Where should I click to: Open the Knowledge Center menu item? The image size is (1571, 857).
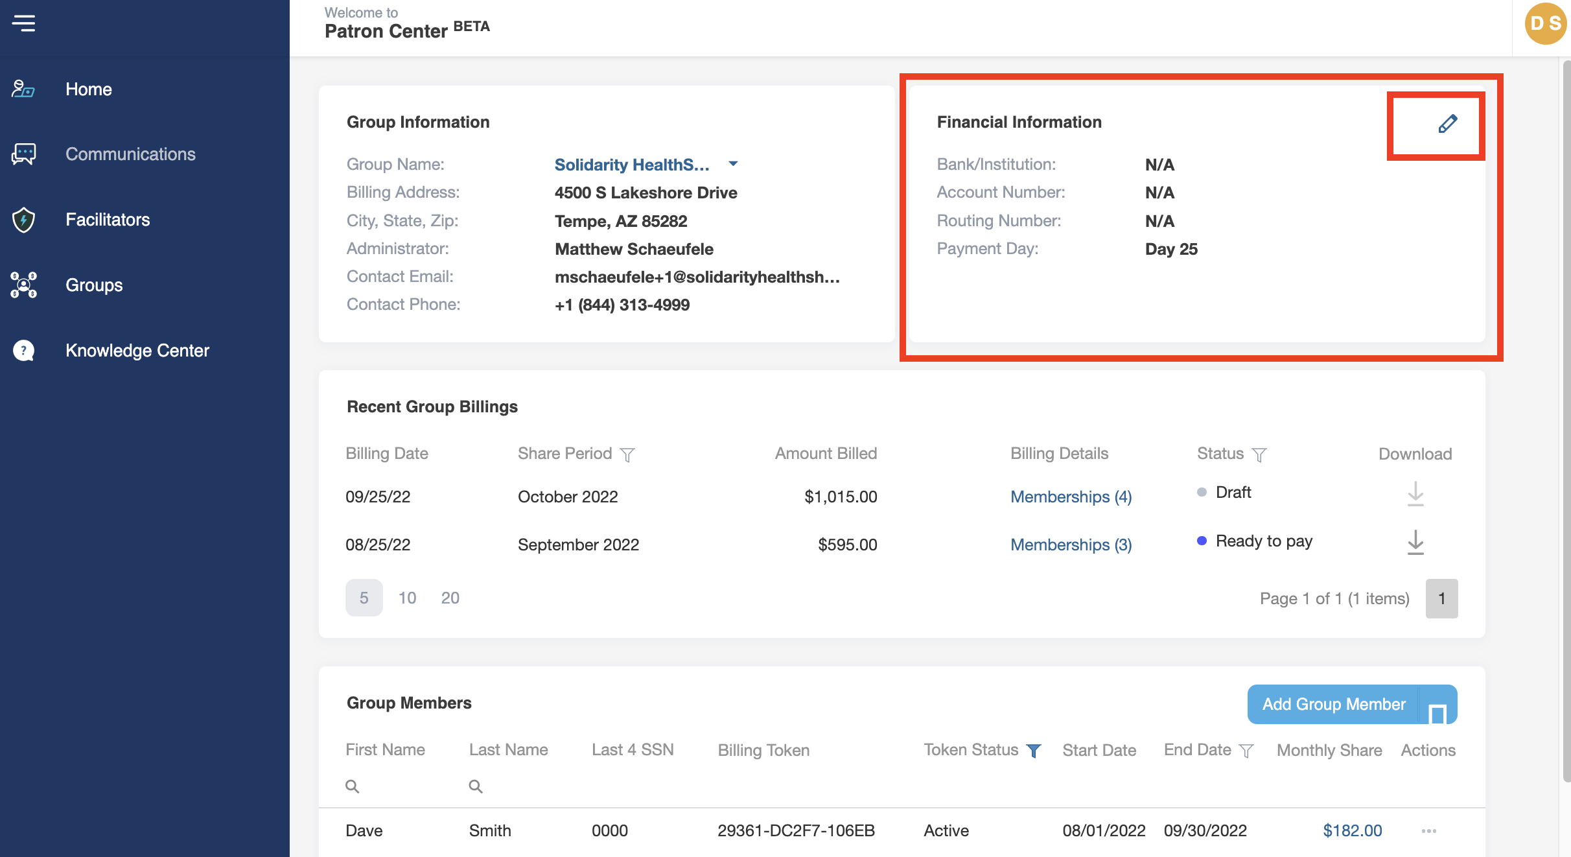click(x=137, y=351)
